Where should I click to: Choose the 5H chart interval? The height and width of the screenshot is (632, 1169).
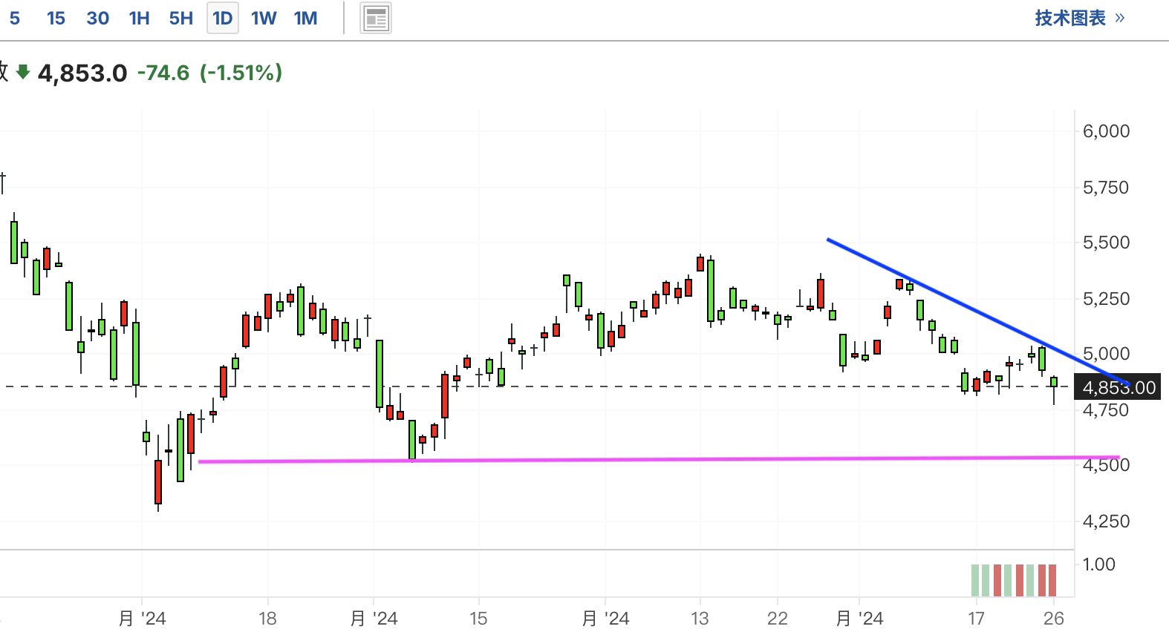(180, 19)
